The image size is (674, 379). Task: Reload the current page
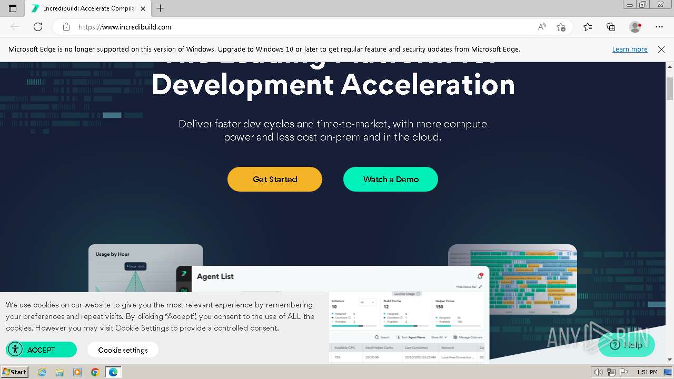click(38, 27)
